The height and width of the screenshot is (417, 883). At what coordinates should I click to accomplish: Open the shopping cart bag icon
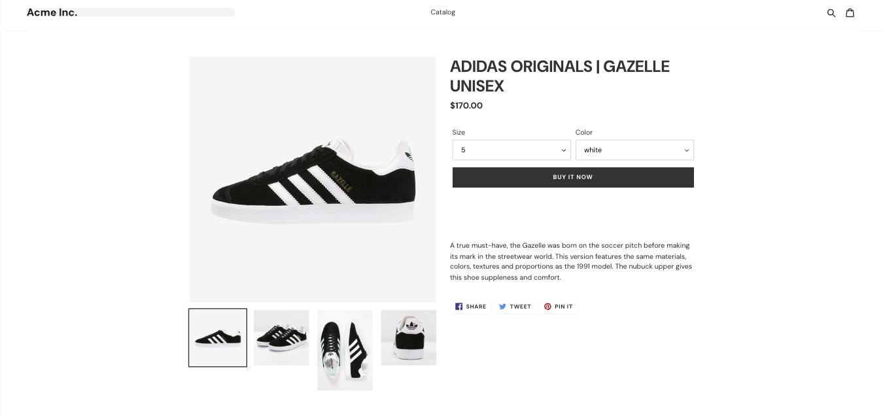850,12
